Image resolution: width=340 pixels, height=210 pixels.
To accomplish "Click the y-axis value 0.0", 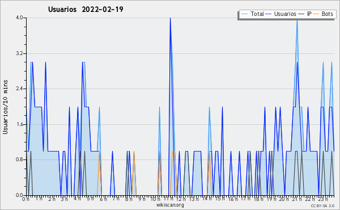I will (x=19, y=195).
